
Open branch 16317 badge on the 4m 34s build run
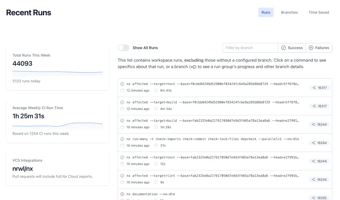pos(319,106)
